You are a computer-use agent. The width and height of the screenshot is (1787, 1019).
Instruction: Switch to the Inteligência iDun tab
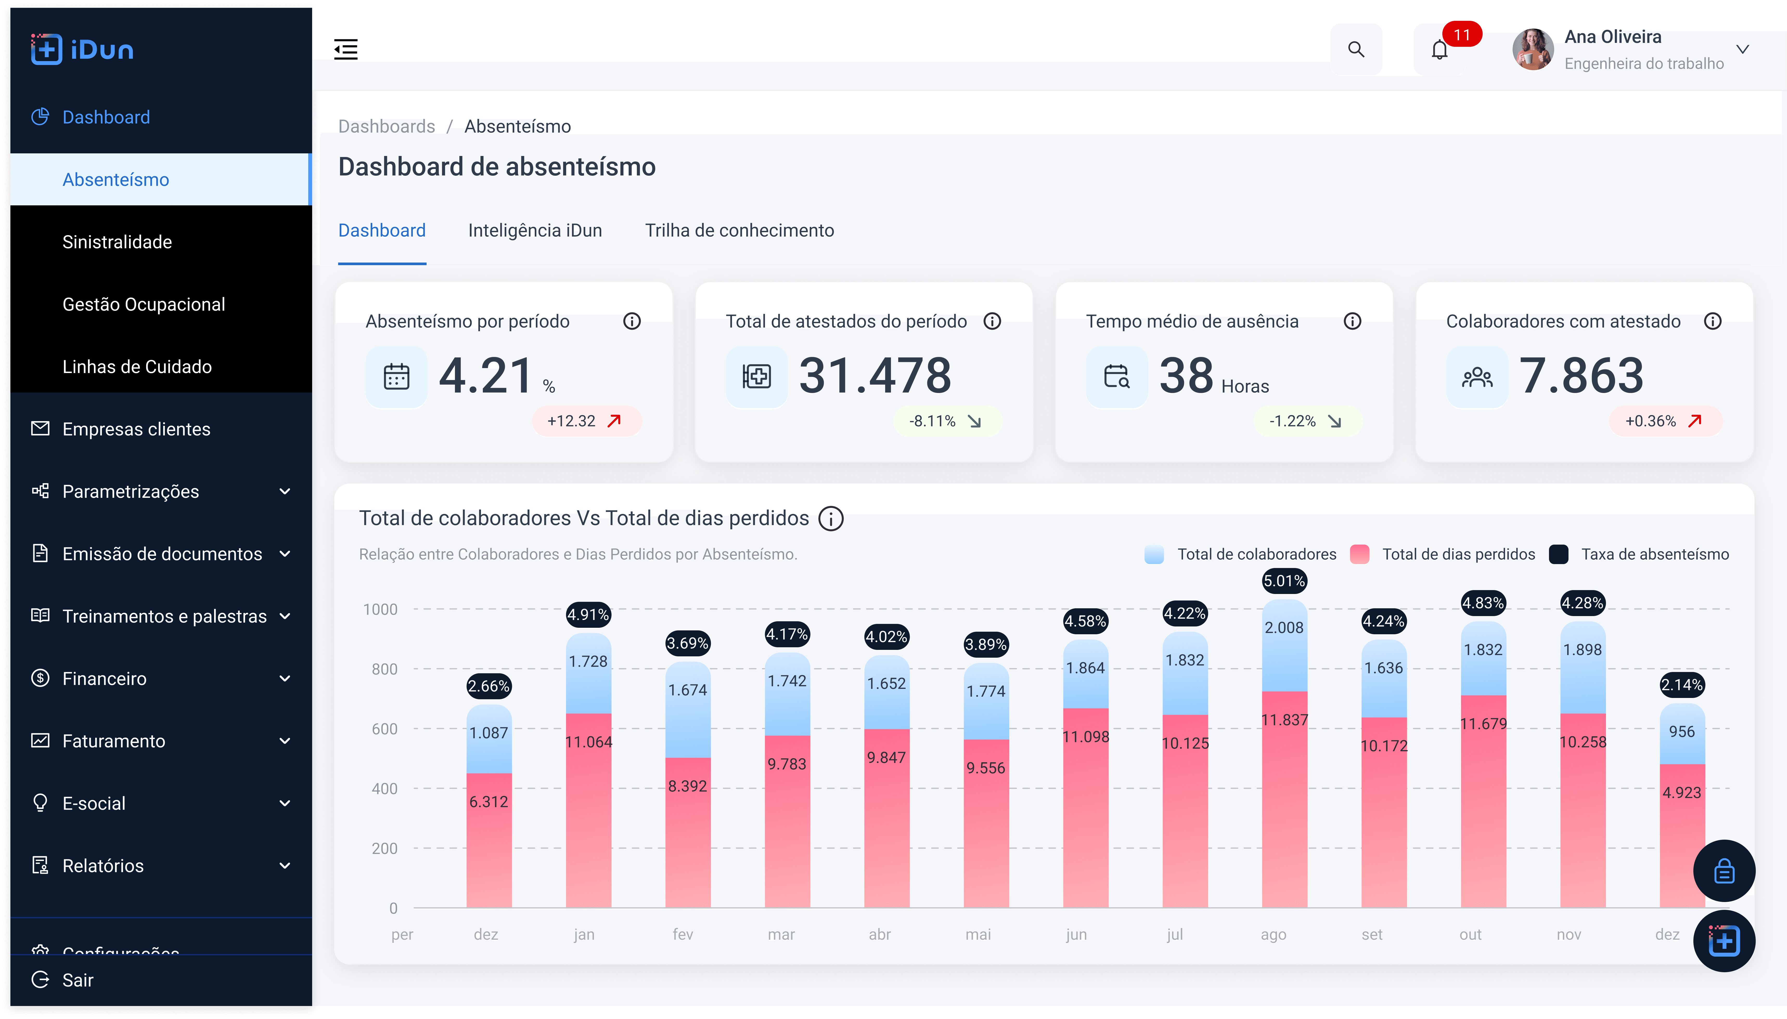pyautogui.click(x=535, y=231)
